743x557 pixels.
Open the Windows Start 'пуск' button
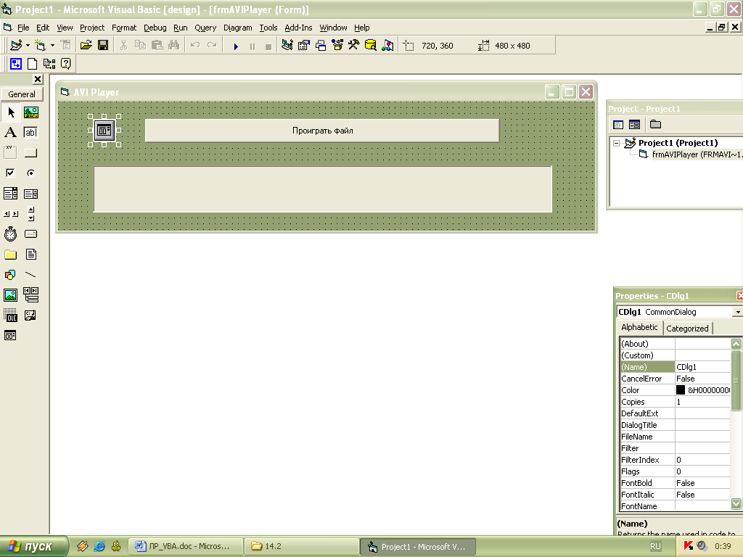pyautogui.click(x=34, y=546)
